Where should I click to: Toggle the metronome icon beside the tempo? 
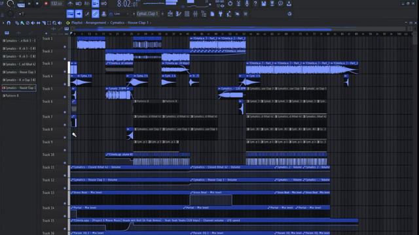[x=70, y=4]
